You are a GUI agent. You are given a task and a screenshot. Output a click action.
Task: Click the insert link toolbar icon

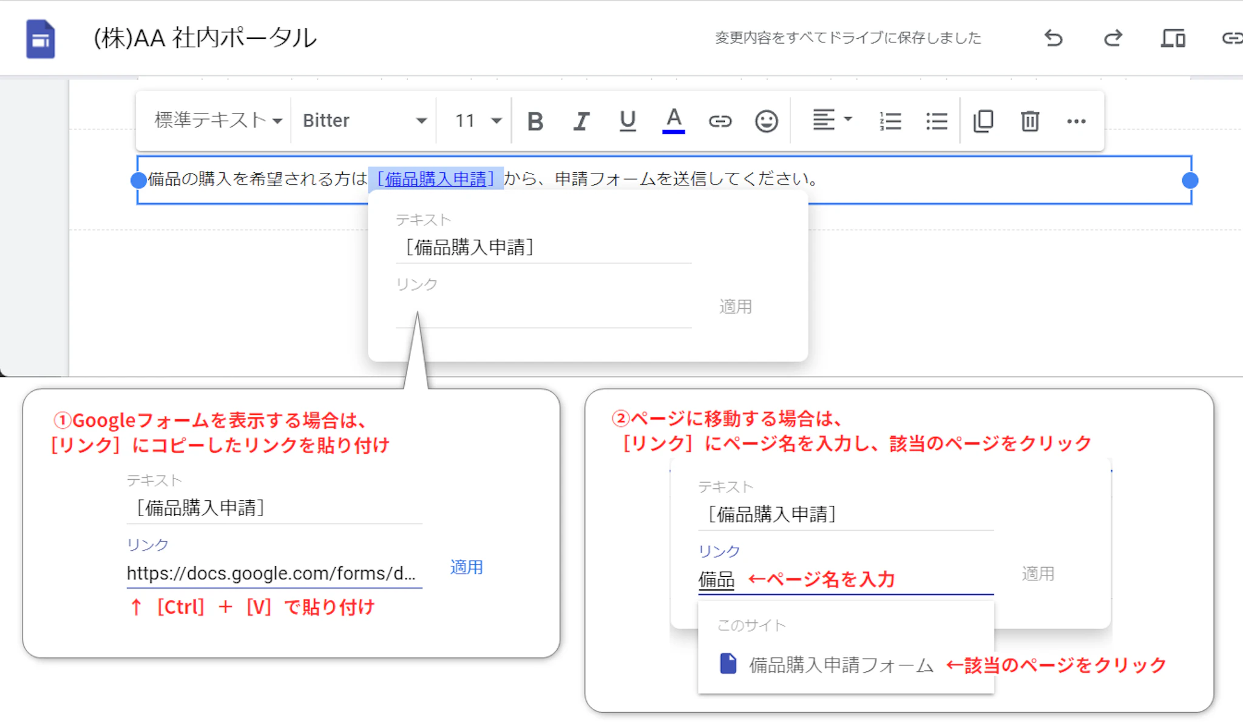point(720,121)
